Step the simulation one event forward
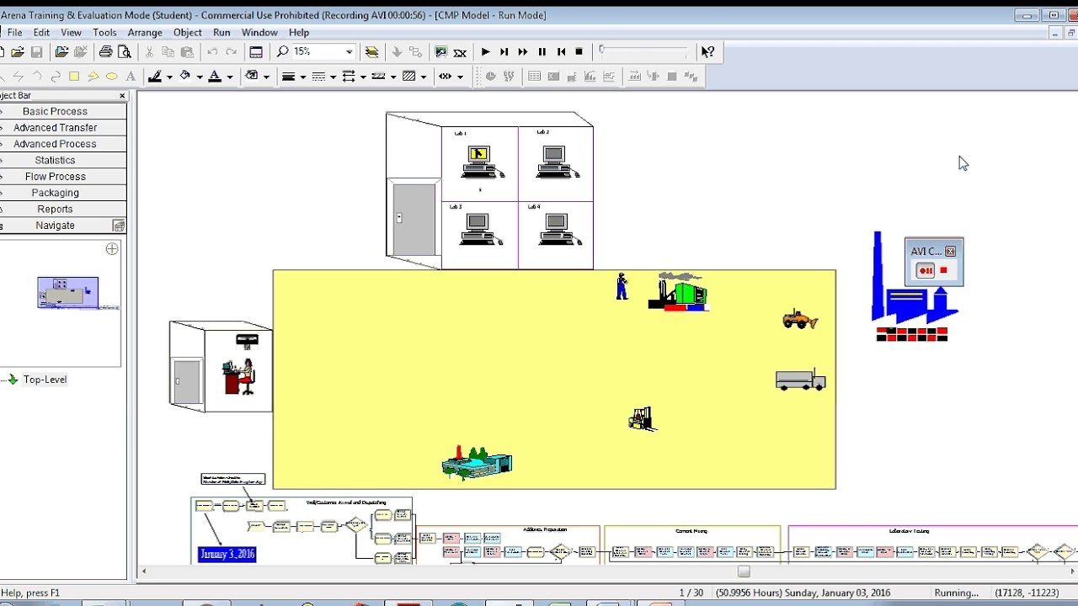This screenshot has height=606, width=1078. [504, 52]
